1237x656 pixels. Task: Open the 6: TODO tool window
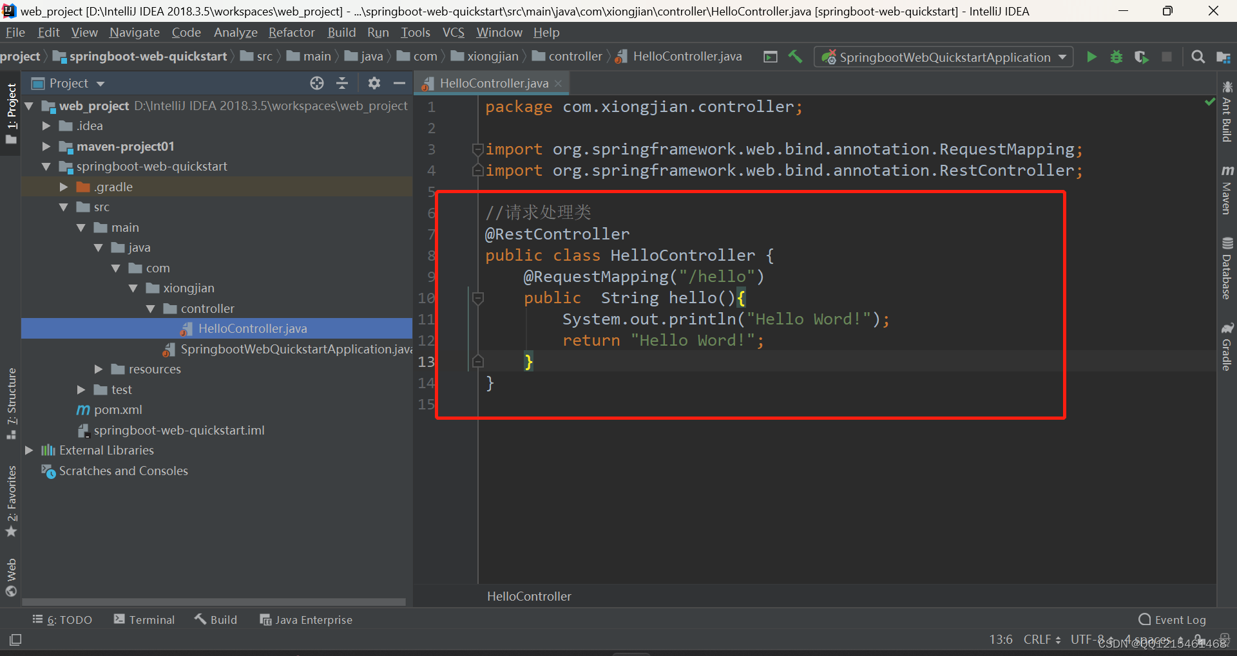point(62,620)
